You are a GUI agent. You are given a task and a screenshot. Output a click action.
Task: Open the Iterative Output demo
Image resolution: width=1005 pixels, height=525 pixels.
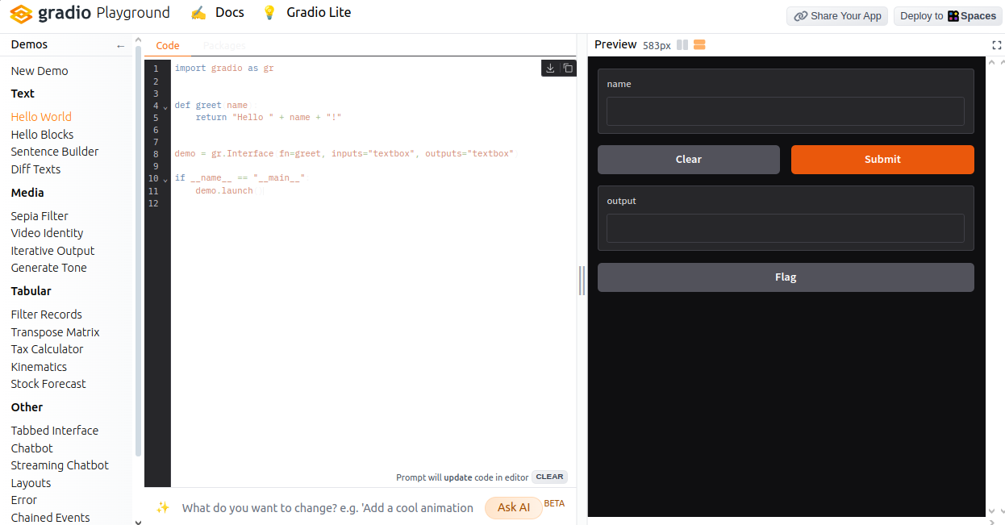[x=52, y=251]
